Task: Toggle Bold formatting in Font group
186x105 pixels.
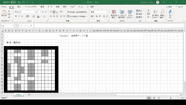Action: click(x=16, y=16)
